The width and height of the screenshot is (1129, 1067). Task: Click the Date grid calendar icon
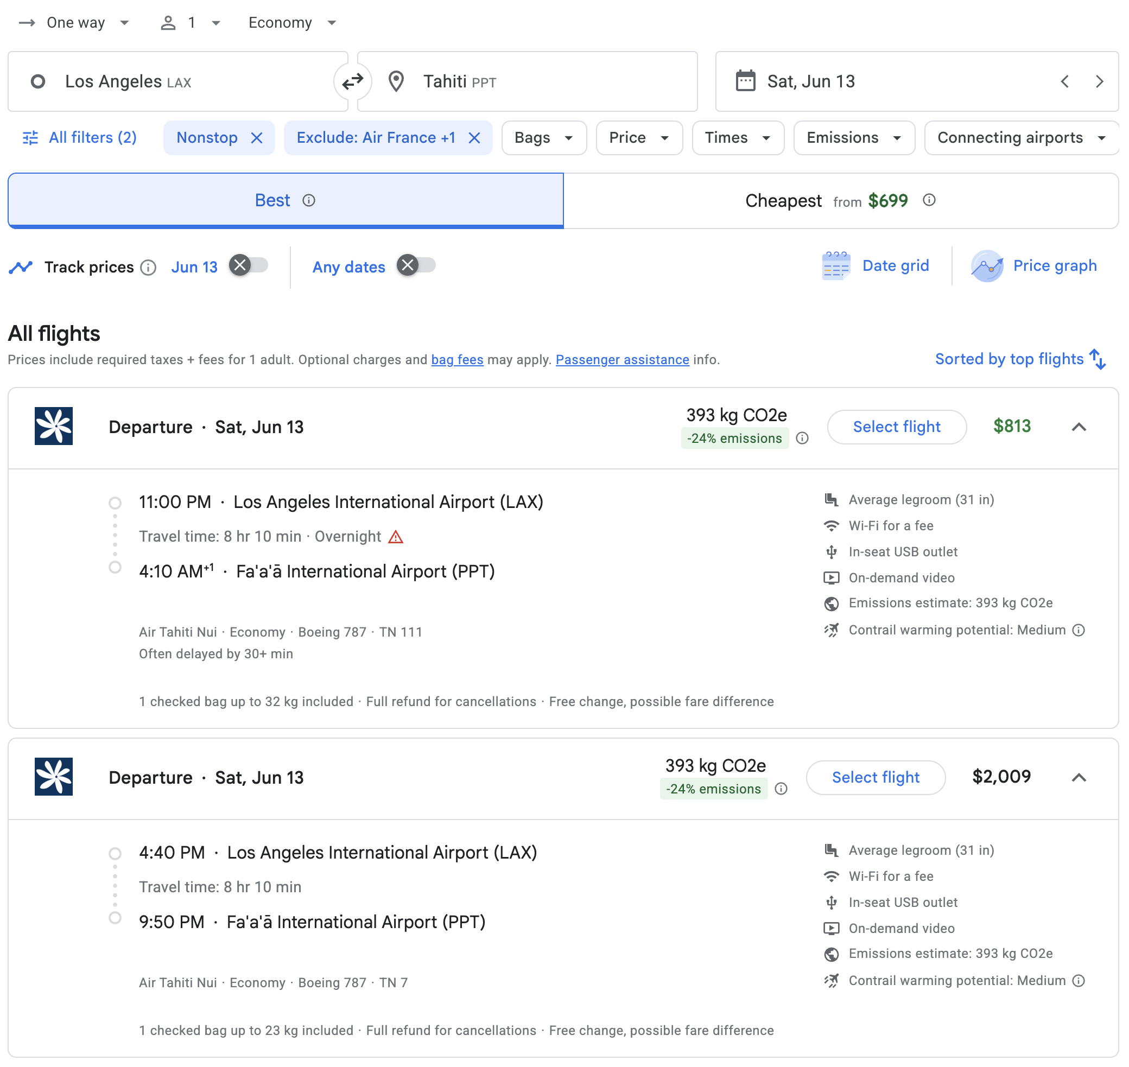[x=836, y=265]
